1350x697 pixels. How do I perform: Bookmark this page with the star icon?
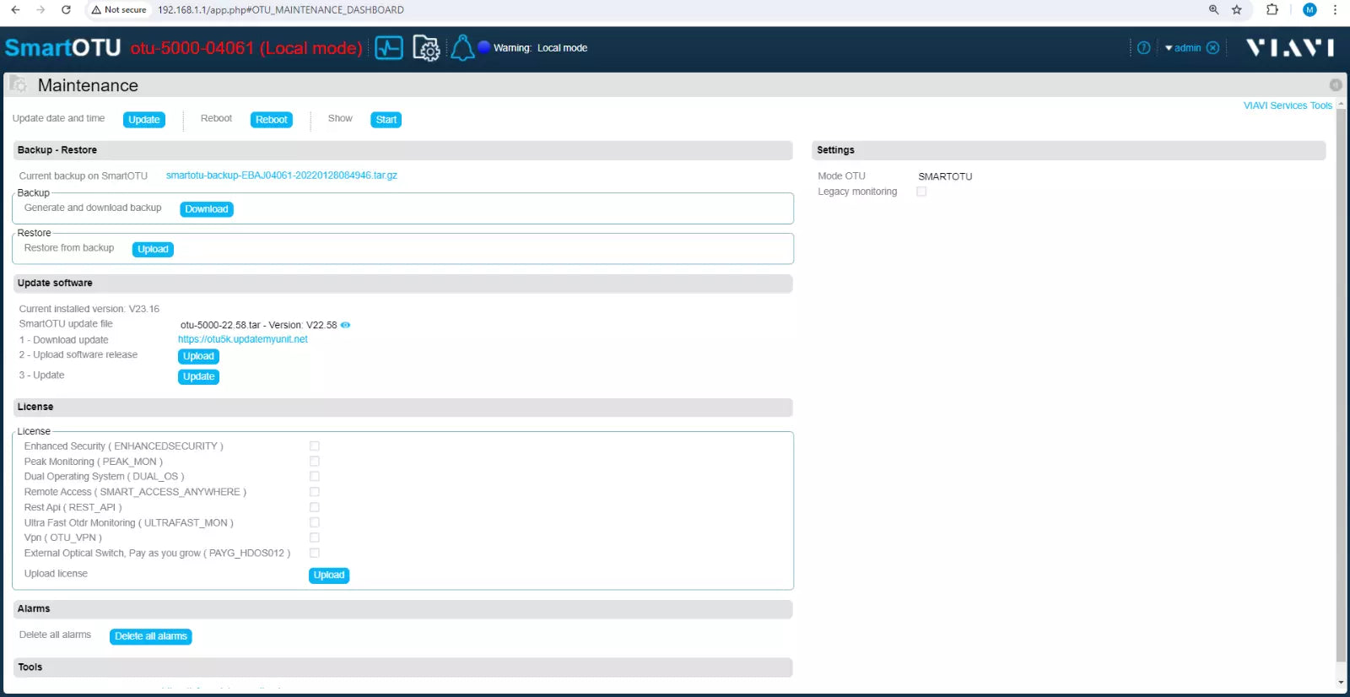point(1237,10)
